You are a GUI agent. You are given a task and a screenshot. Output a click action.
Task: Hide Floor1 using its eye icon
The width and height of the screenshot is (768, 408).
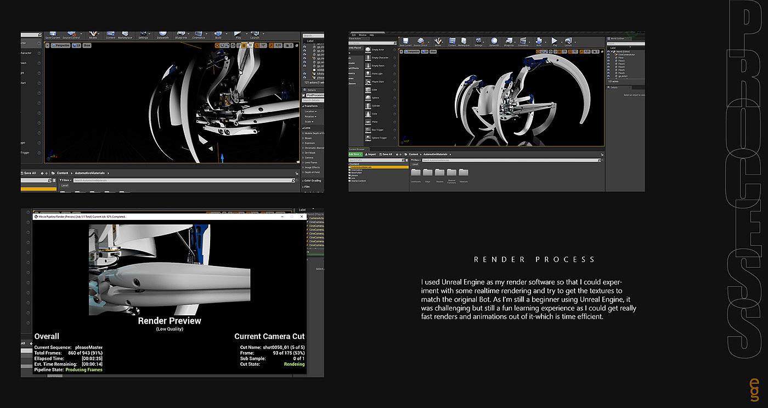pos(608,58)
